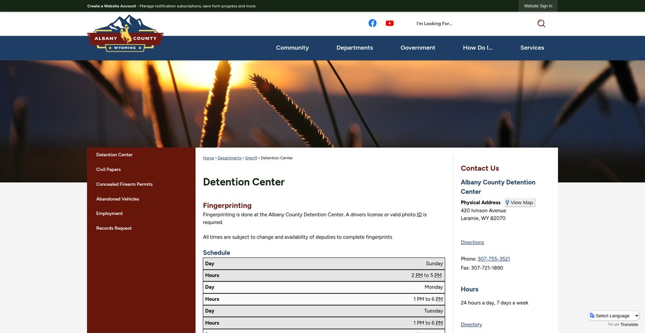This screenshot has height=333, width=645.
Task: Click the Contact Us heading
Action: tap(480, 168)
